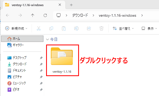The width and height of the screenshot is (159, 96).
Task: Click the ventoy-1.1.16 folder name label
Action: 62,72
